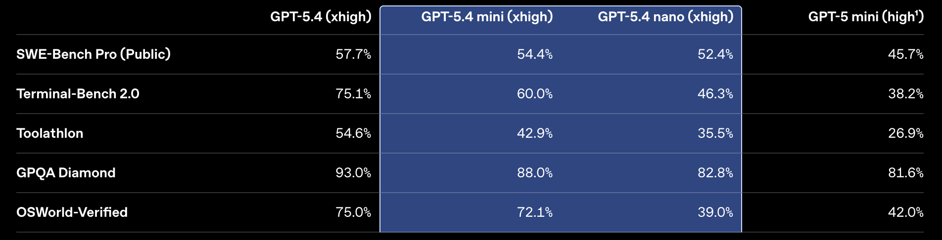Click the Terminal-Bench 2.0 row label

78,94
